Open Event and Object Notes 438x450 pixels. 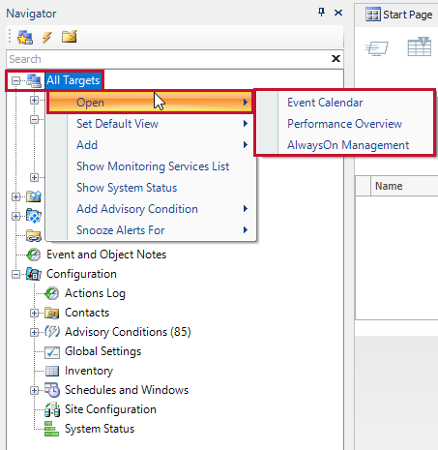tap(106, 255)
